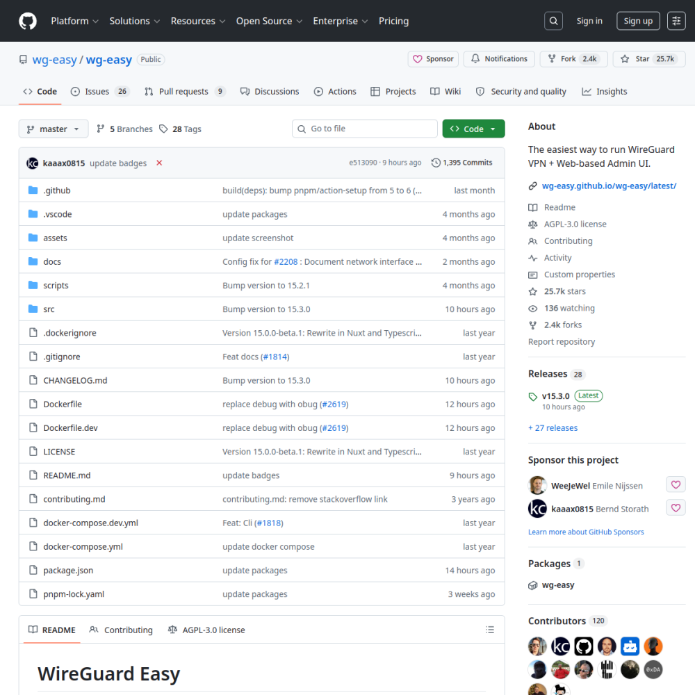Click Report repository link
Screen dimensions: 695x695
click(562, 342)
